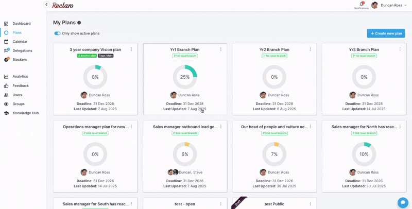The width and height of the screenshot is (412, 209).
Task: Open the Delegations menu item
Action: pyautogui.click(x=23, y=50)
